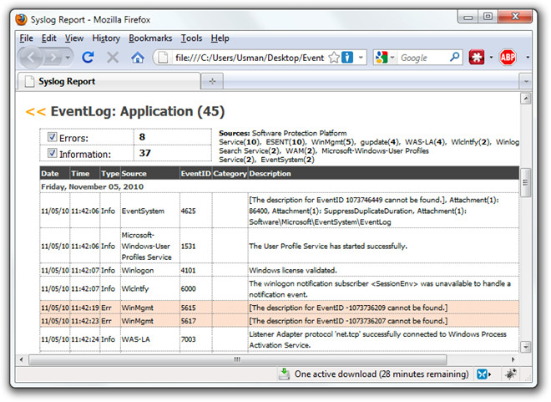Click the vertical scrollbar up arrow

coord(525,99)
